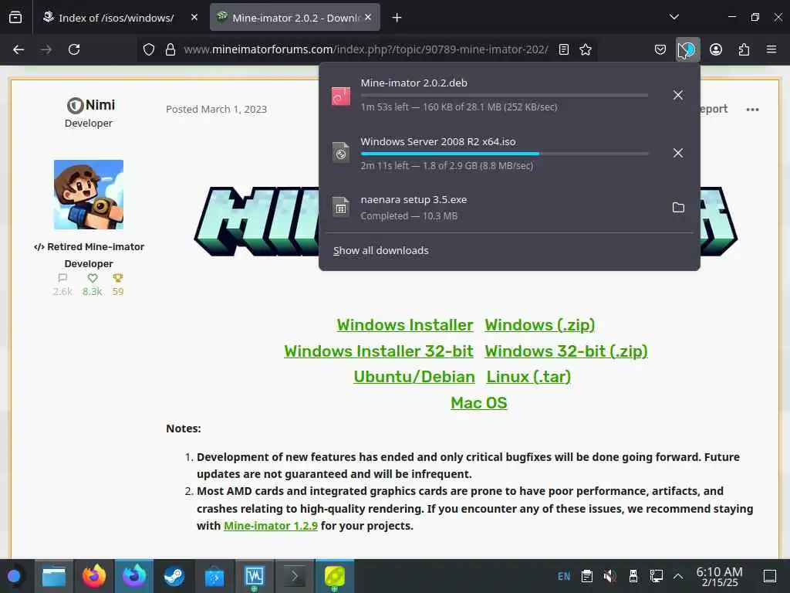790x593 pixels.
Task: Download the Windows 32-bit (.zip)
Action: (566, 351)
